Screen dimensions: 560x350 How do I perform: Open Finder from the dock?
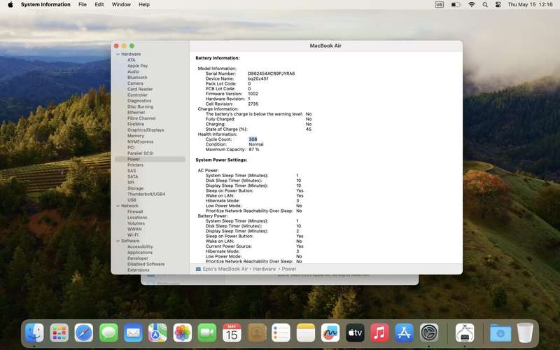[34, 333]
